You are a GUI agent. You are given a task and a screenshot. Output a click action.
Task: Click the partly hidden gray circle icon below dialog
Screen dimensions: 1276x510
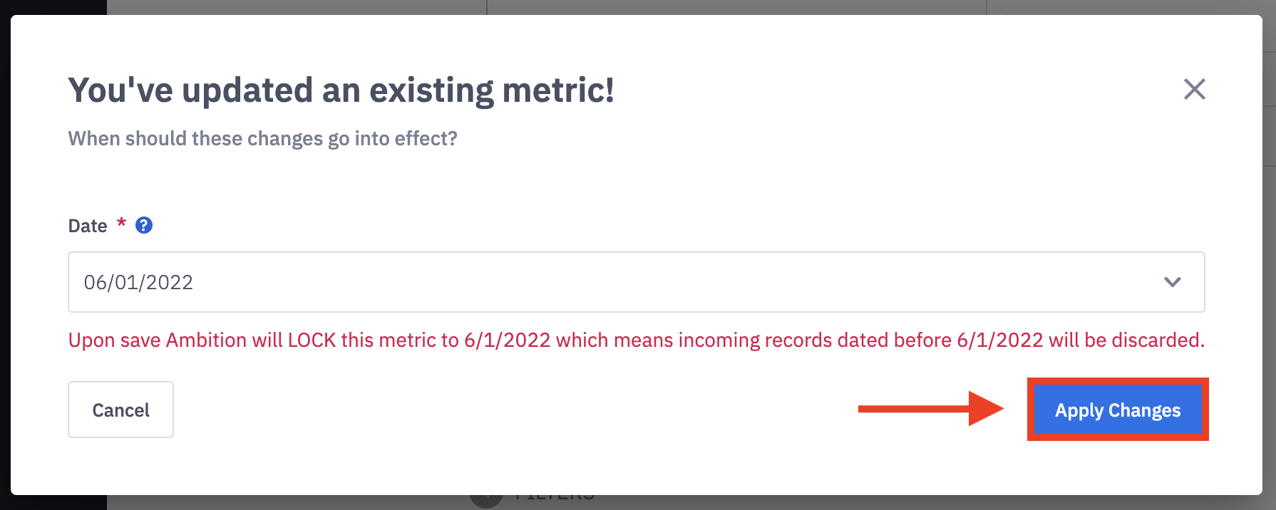486,500
